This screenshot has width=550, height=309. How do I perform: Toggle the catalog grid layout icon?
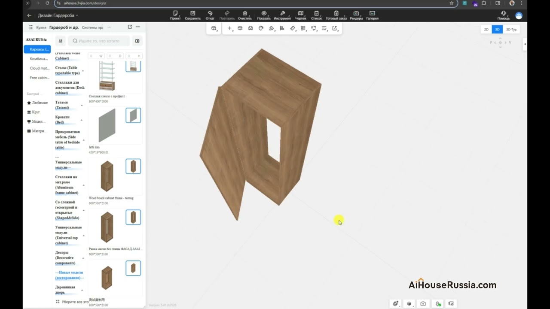(137, 41)
